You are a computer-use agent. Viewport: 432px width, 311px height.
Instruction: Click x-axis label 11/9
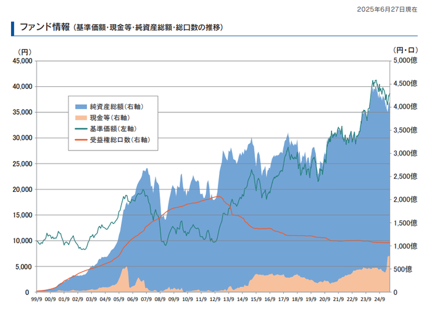click(201, 299)
